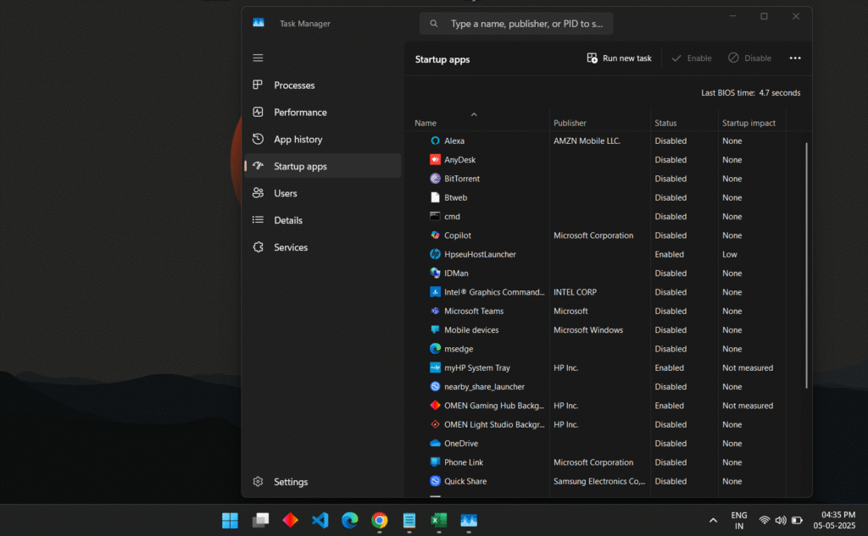This screenshot has width=868, height=536.
Task: Click the ENG IN language indicator
Action: tap(739, 521)
